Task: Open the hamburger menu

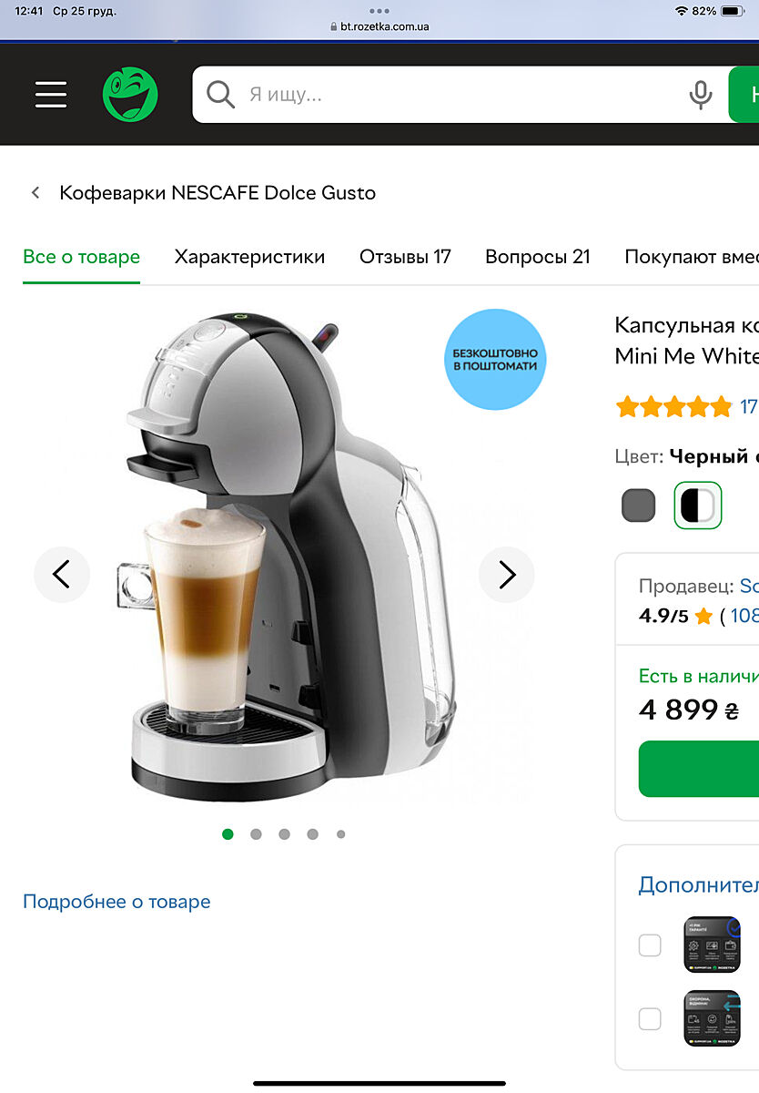Action: pos(51,95)
